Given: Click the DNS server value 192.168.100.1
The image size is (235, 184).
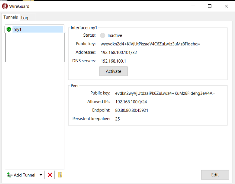Looking at the screenshot, I should tap(113, 61).
